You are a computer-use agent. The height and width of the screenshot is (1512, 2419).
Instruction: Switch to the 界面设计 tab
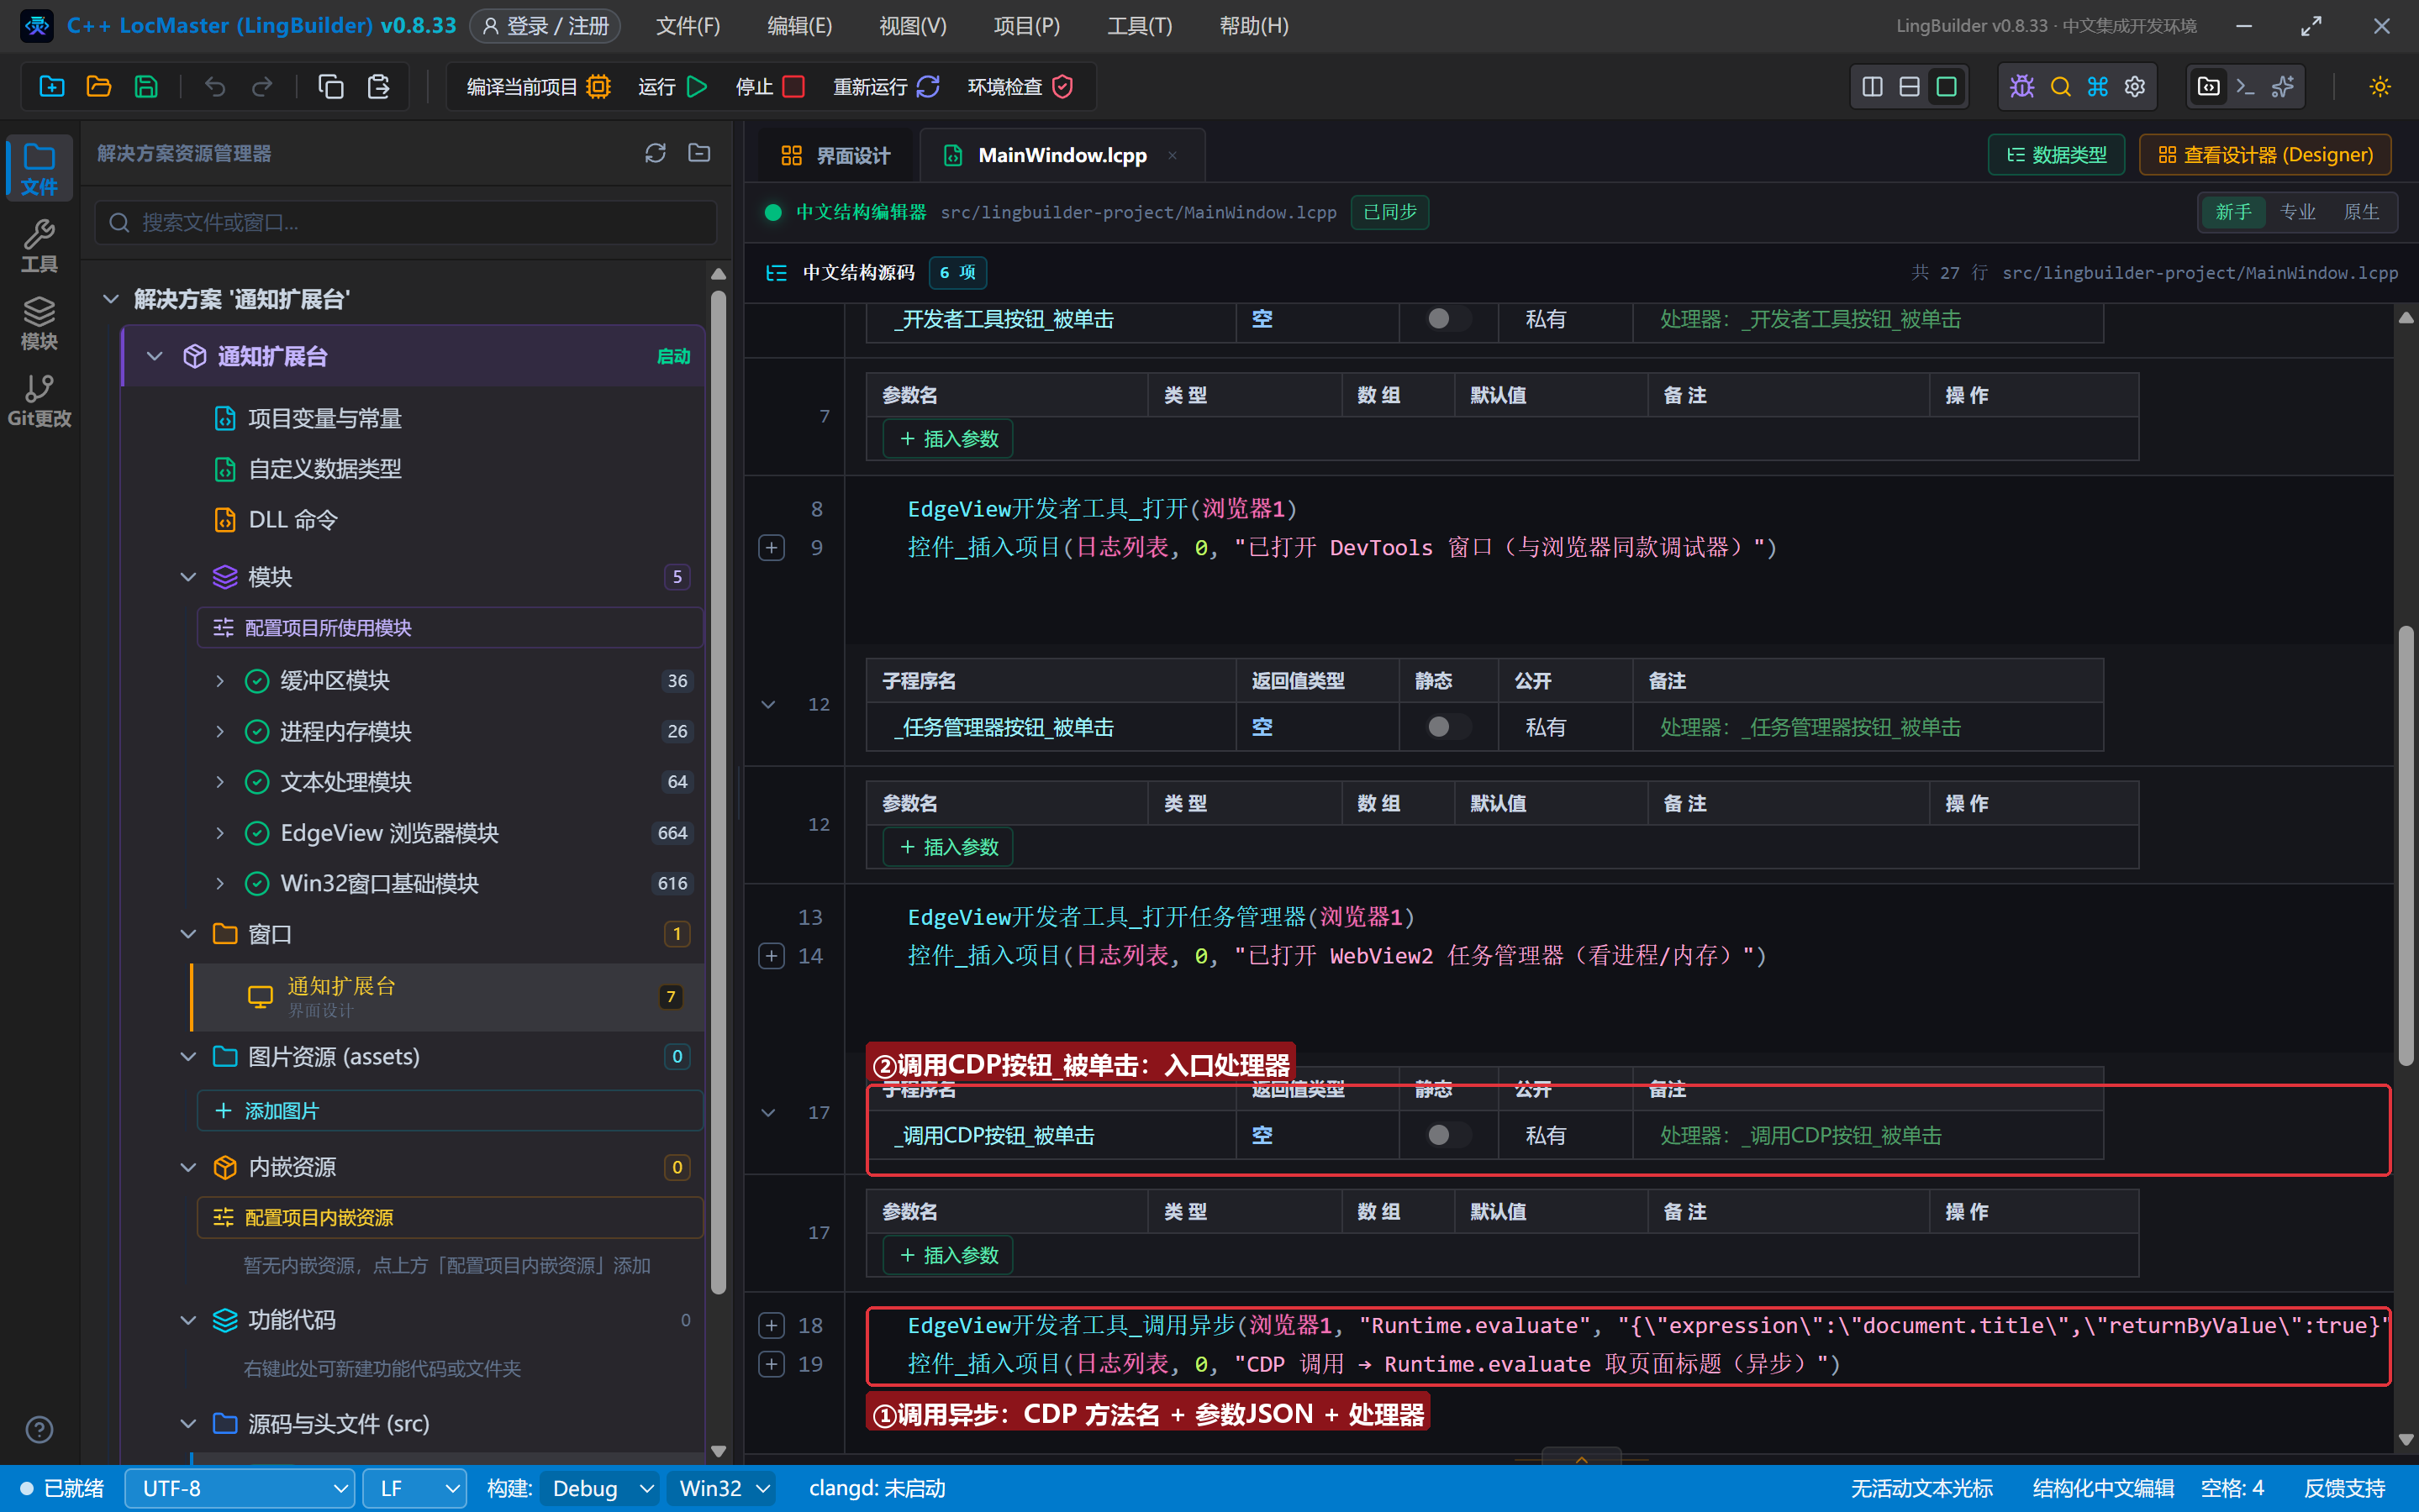click(835, 155)
